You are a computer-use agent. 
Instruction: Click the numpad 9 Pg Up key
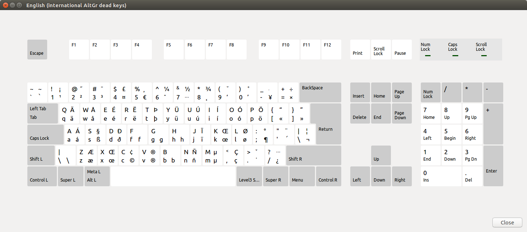(x=472, y=113)
